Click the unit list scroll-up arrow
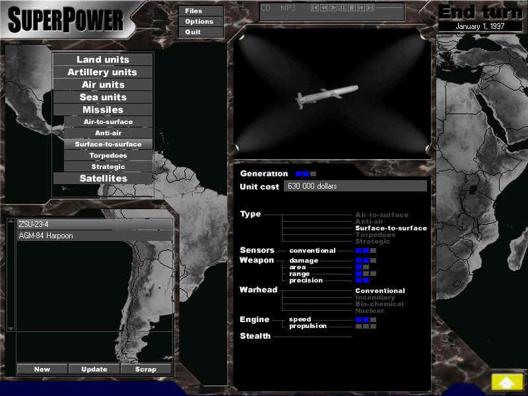This screenshot has height=396, width=528. coord(11,221)
